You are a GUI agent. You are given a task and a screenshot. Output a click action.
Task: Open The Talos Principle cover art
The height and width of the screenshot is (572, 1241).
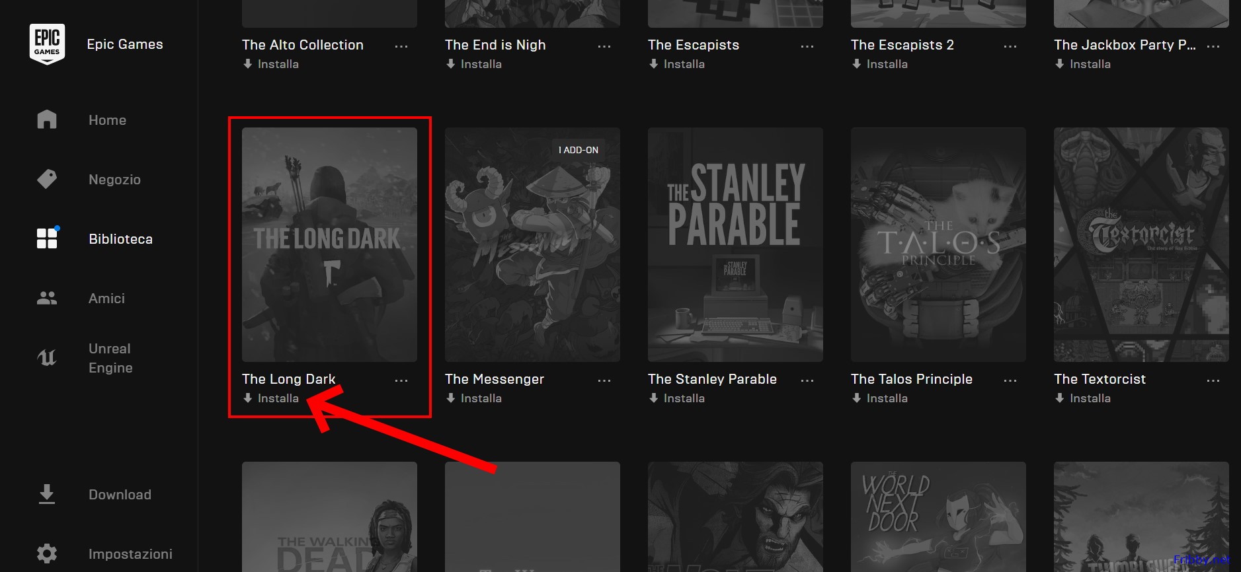point(938,244)
